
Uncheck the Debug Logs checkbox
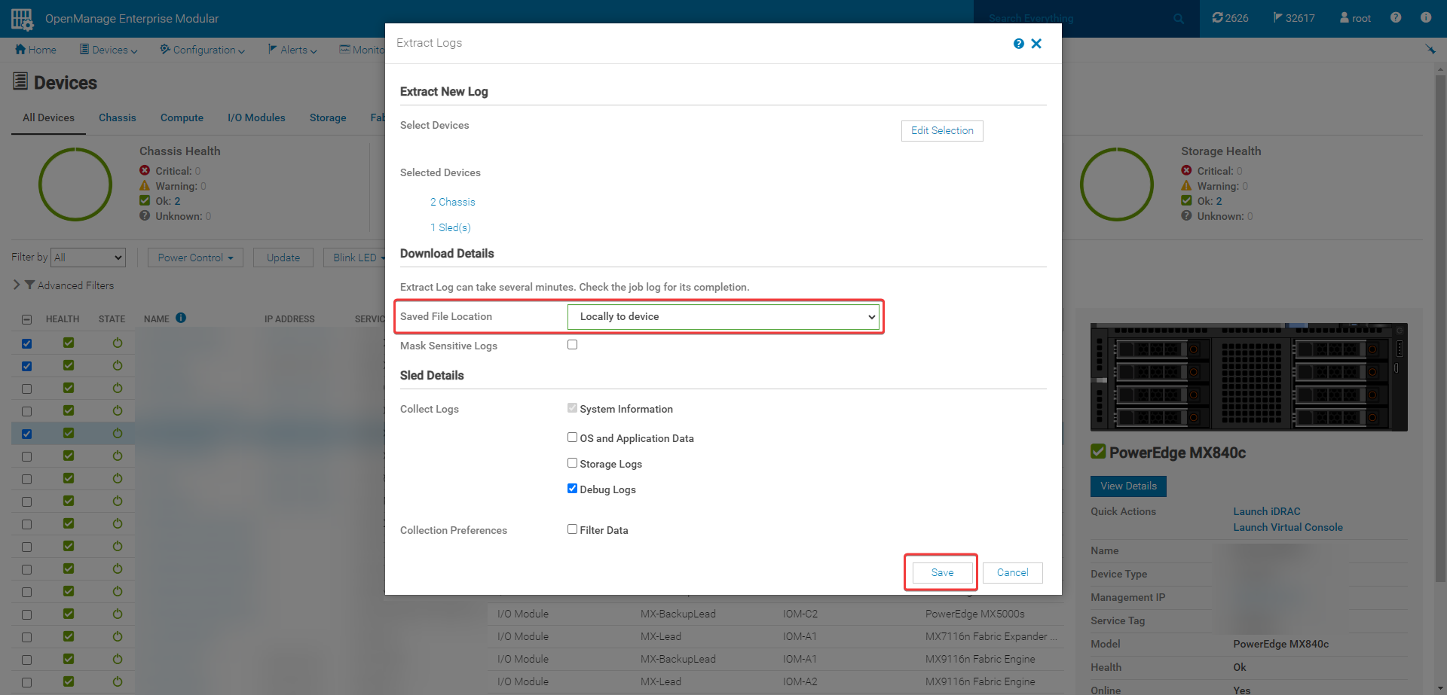573,489
